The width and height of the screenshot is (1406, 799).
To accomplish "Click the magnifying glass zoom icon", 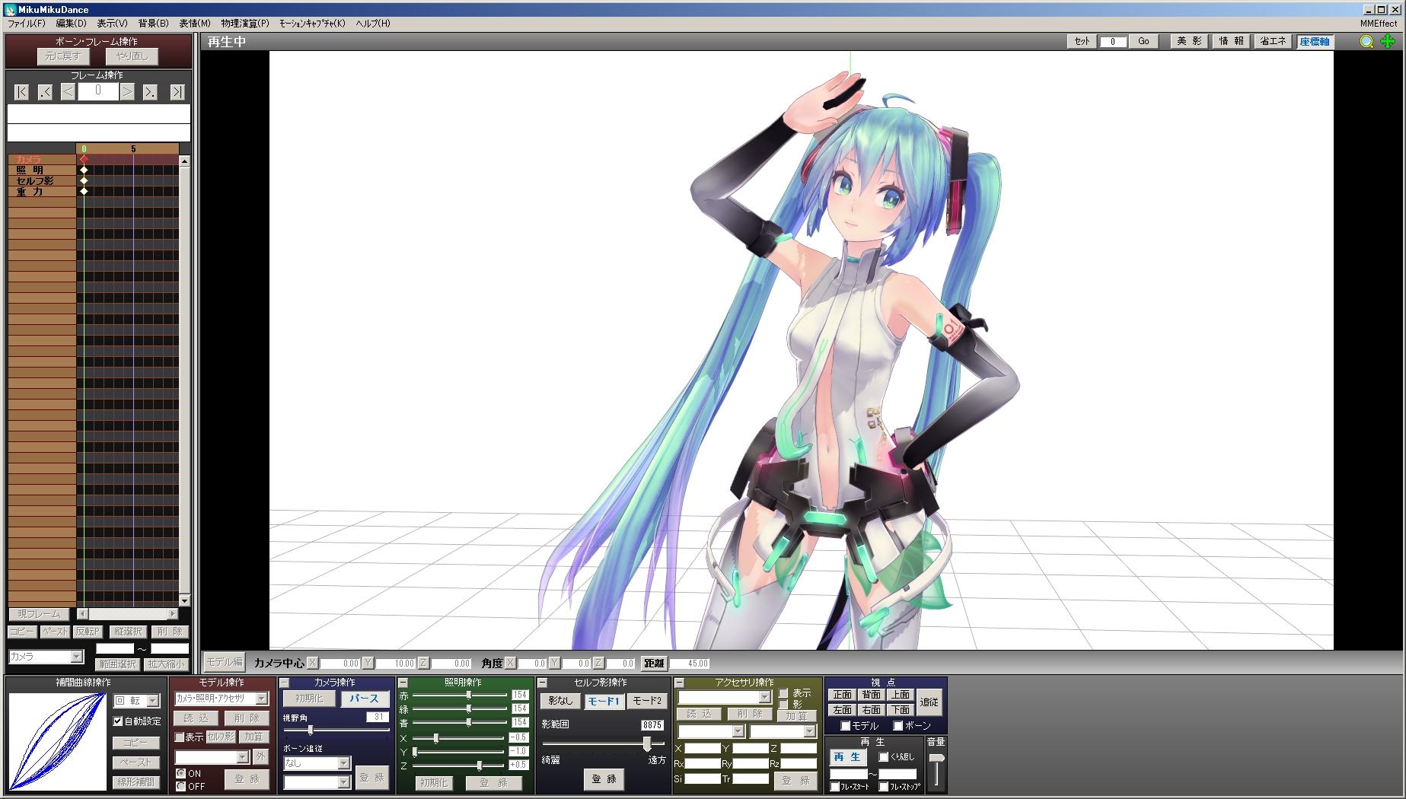I will point(1367,42).
